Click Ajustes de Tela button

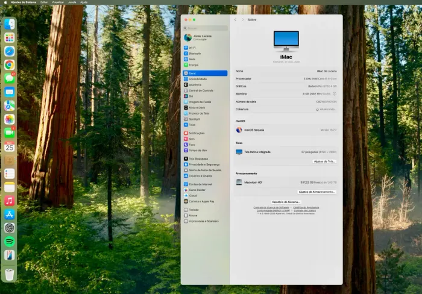click(324, 161)
